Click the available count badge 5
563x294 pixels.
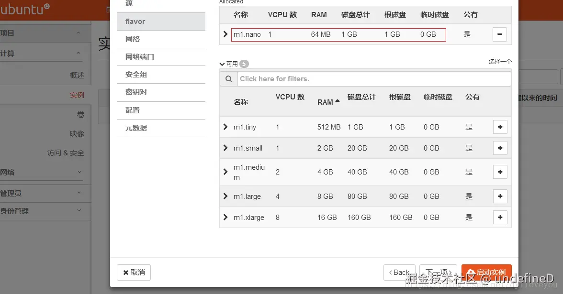pos(244,64)
